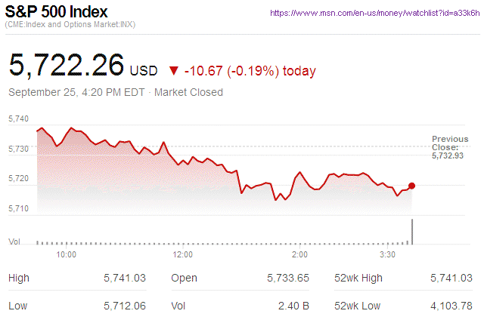Click the 52wk High value
Viewport: 484px width, 317px height.
coord(451,279)
